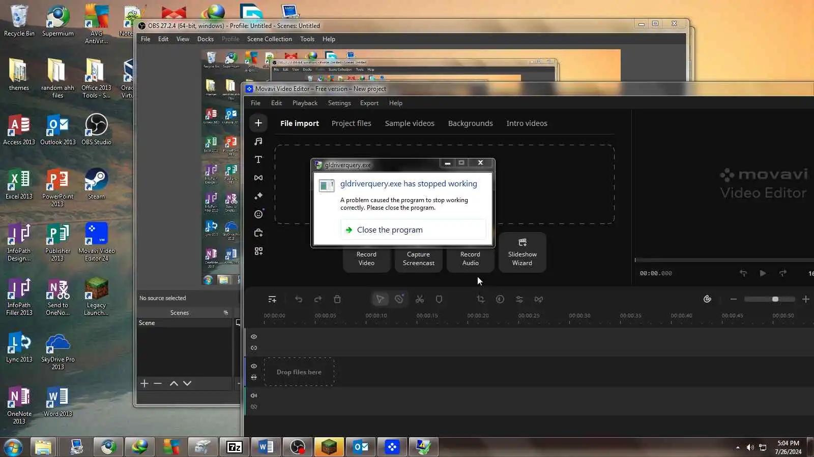Click the preview seek bar in Movavi player
Image resolution: width=814 pixels, height=457 pixels.
(x=724, y=260)
